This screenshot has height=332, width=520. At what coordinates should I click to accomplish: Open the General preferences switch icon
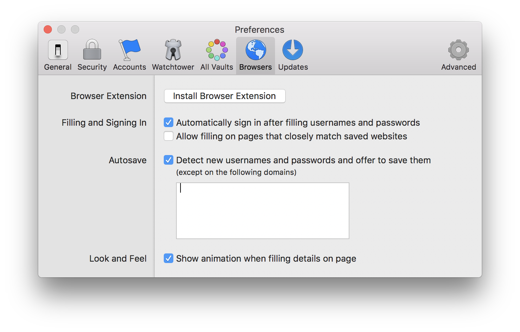[x=58, y=50]
